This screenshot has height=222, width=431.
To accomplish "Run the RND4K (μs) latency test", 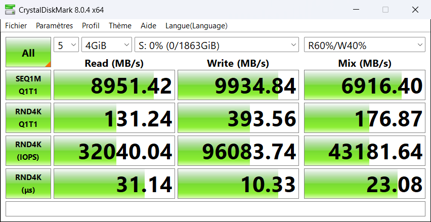I will 28,184.
